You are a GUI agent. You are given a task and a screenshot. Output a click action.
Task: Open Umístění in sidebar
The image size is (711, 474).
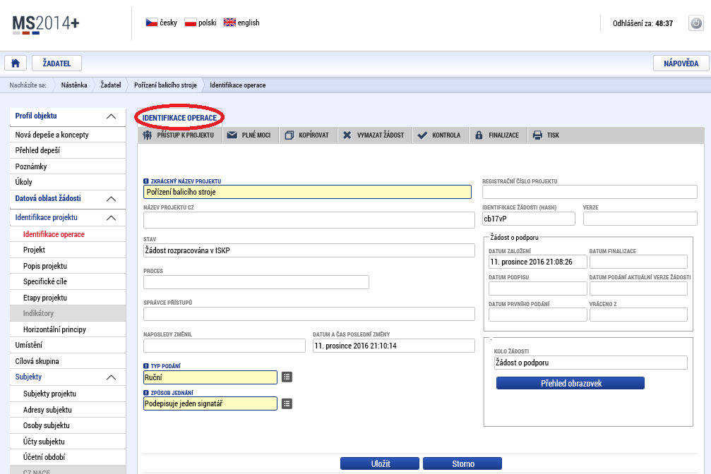point(68,346)
